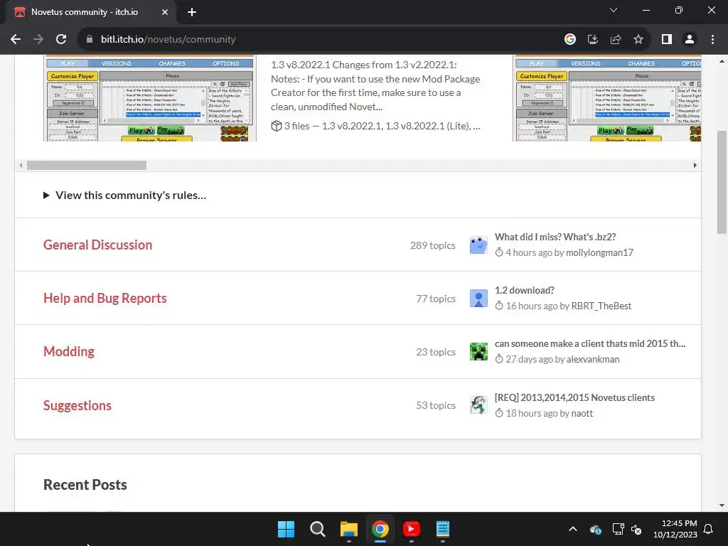
Task: Open the tab search dropdown arrow
Action: click(x=614, y=10)
